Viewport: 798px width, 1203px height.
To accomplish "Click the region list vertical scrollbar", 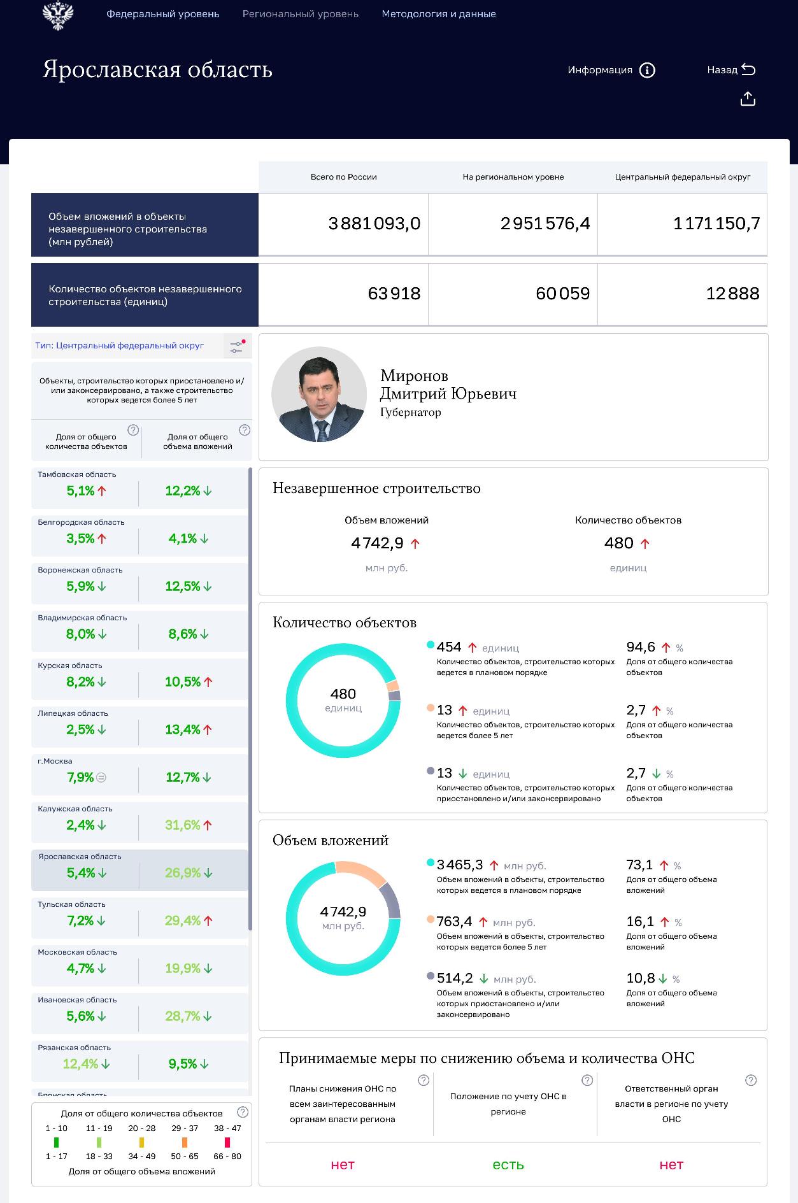I will pos(250,701).
